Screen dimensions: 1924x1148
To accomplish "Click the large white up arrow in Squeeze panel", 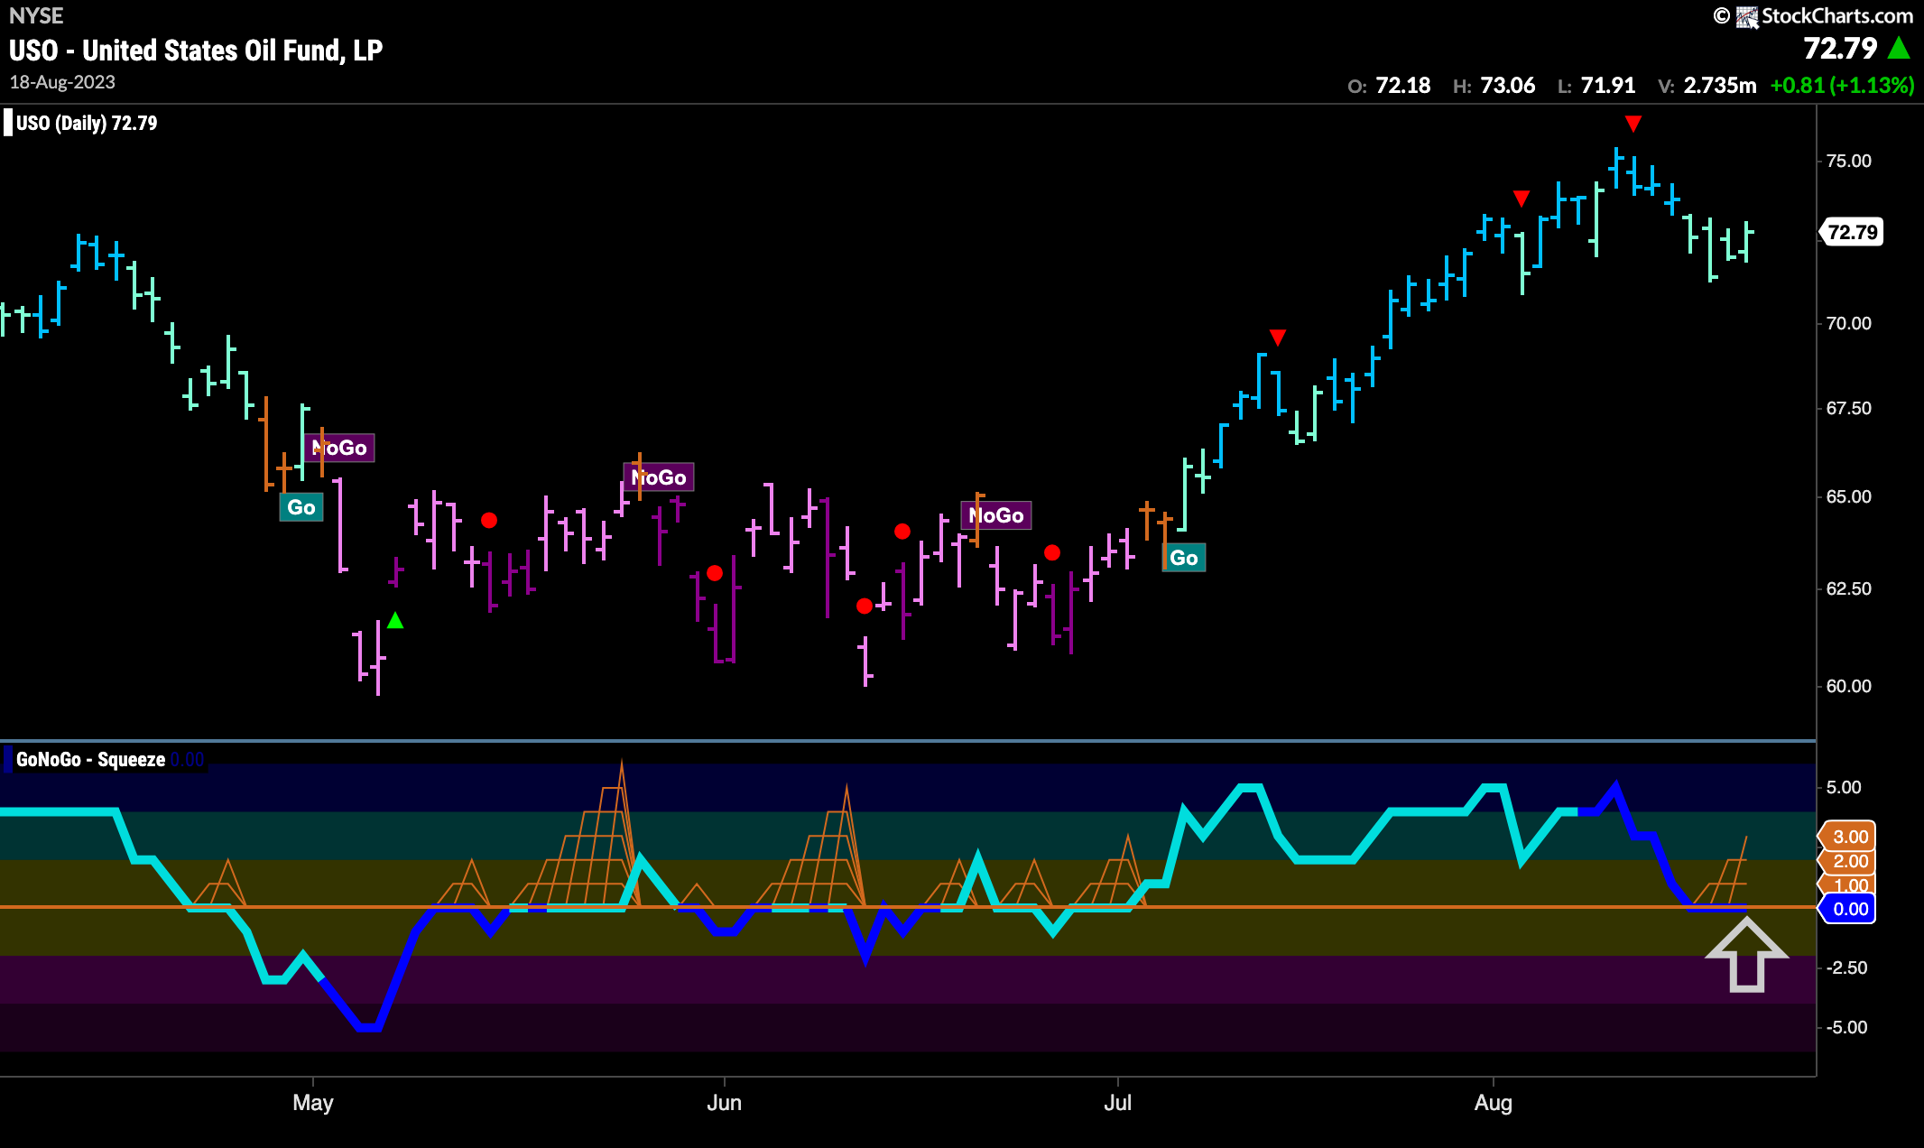I will pos(1746,955).
